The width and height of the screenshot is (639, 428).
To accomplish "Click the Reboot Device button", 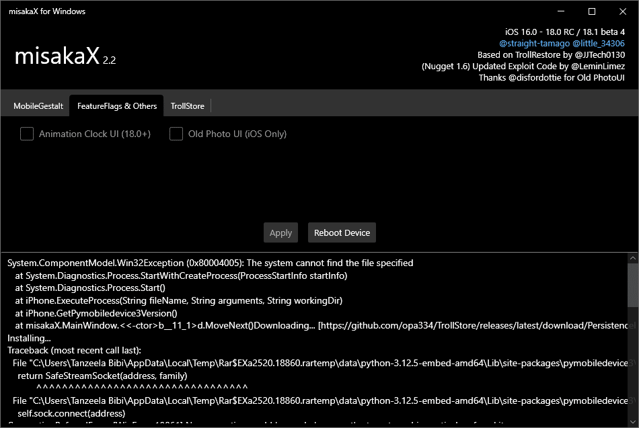I will point(342,232).
